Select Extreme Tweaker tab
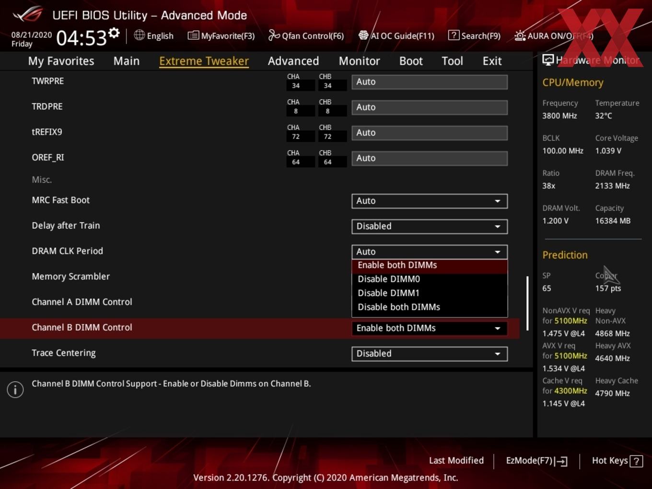The image size is (652, 489). click(204, 61)
